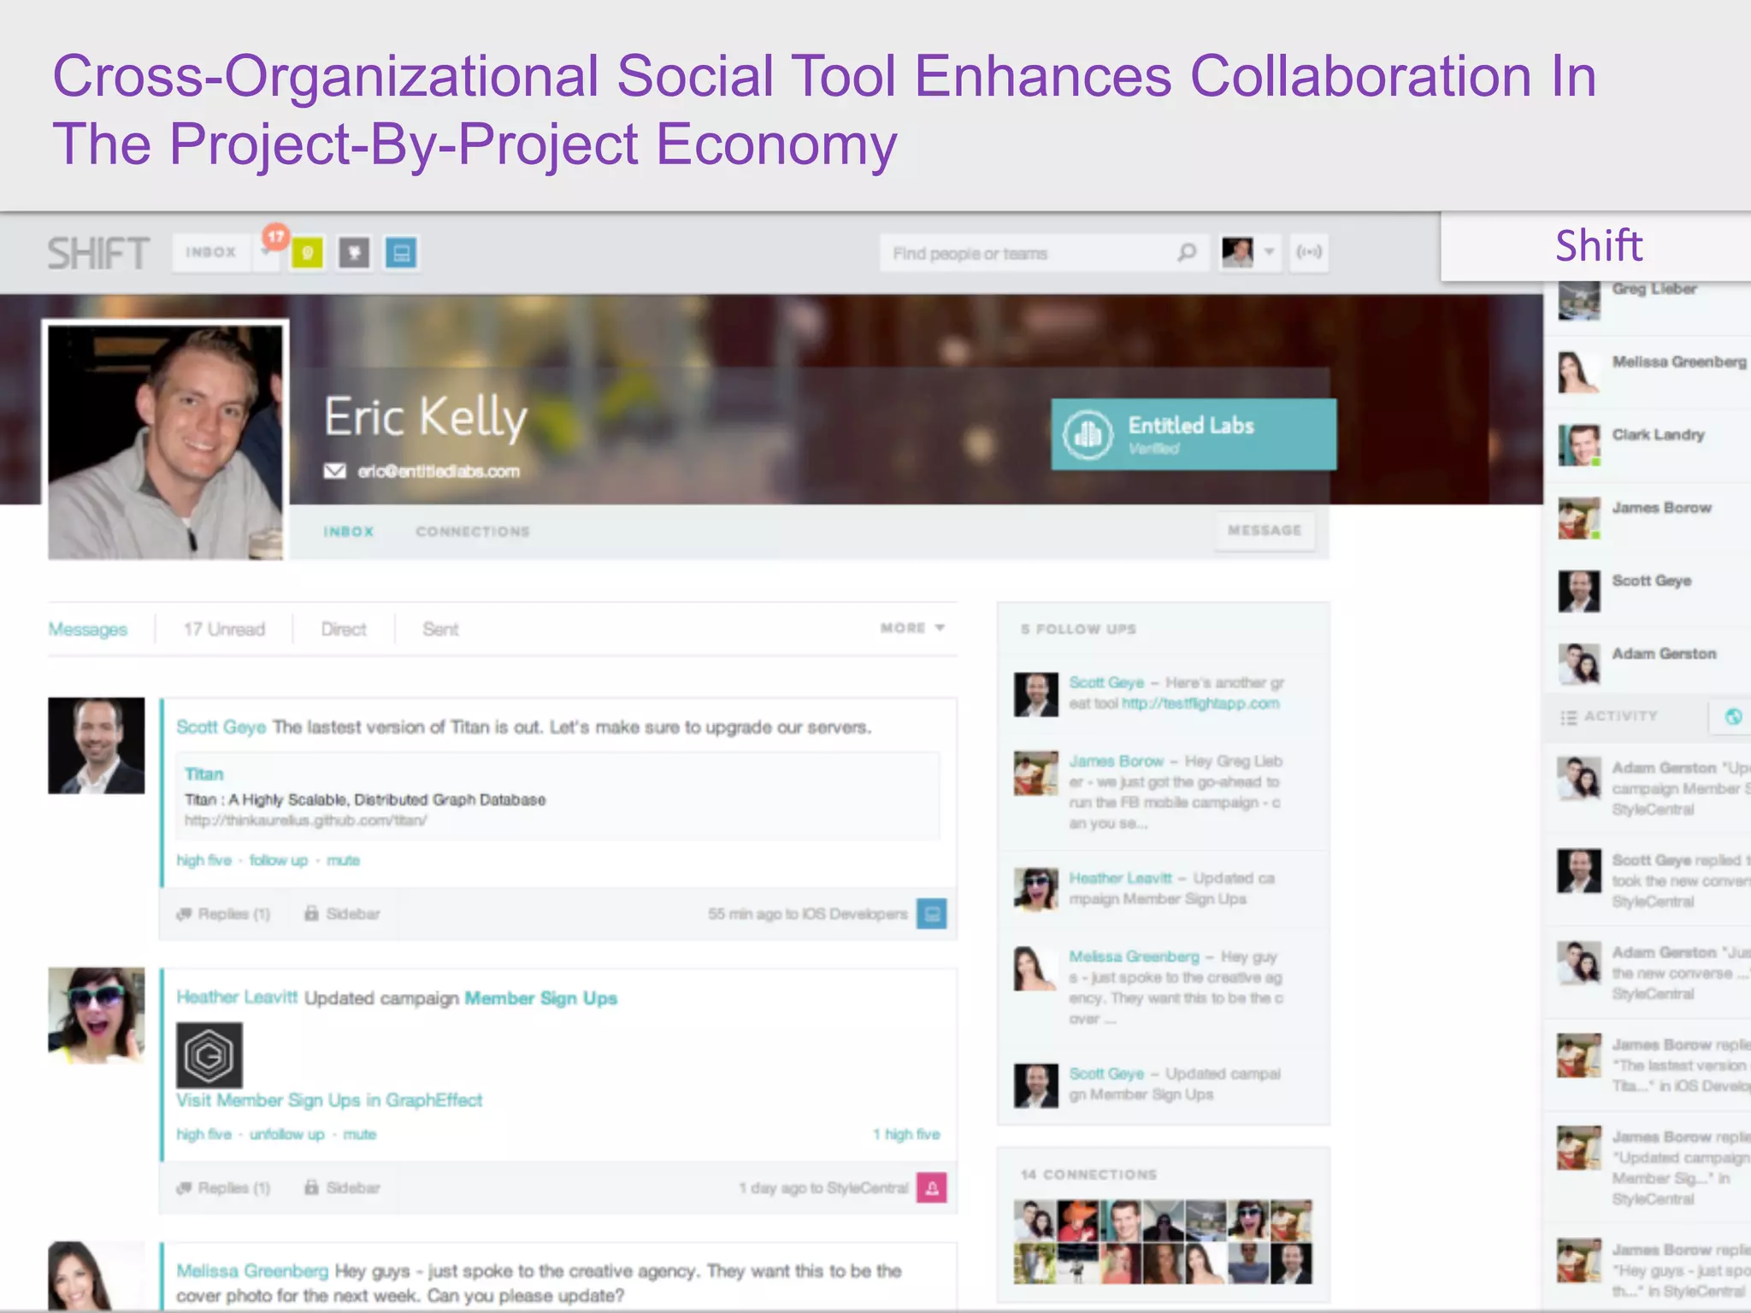The height and width of the screenshot is (1313, 1751).
Task: Open Scott Geye's name on Titan post
Action: point(221,727)
